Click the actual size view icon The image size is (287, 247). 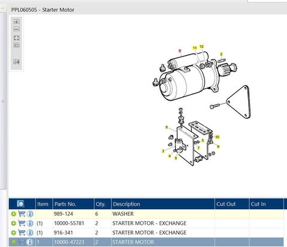(17, 46)
